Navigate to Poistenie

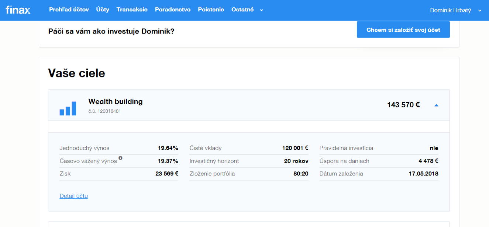(x=211, y=10)
